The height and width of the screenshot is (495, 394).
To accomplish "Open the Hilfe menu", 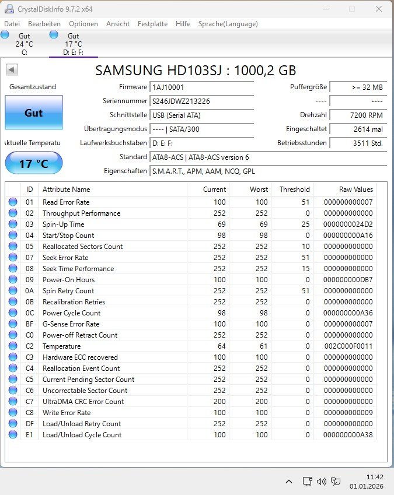I will click(183, 24).
